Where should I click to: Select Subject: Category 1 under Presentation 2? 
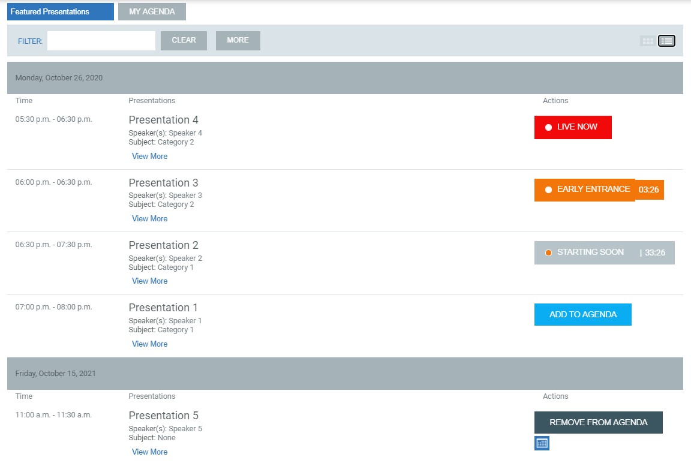point(161,267)
